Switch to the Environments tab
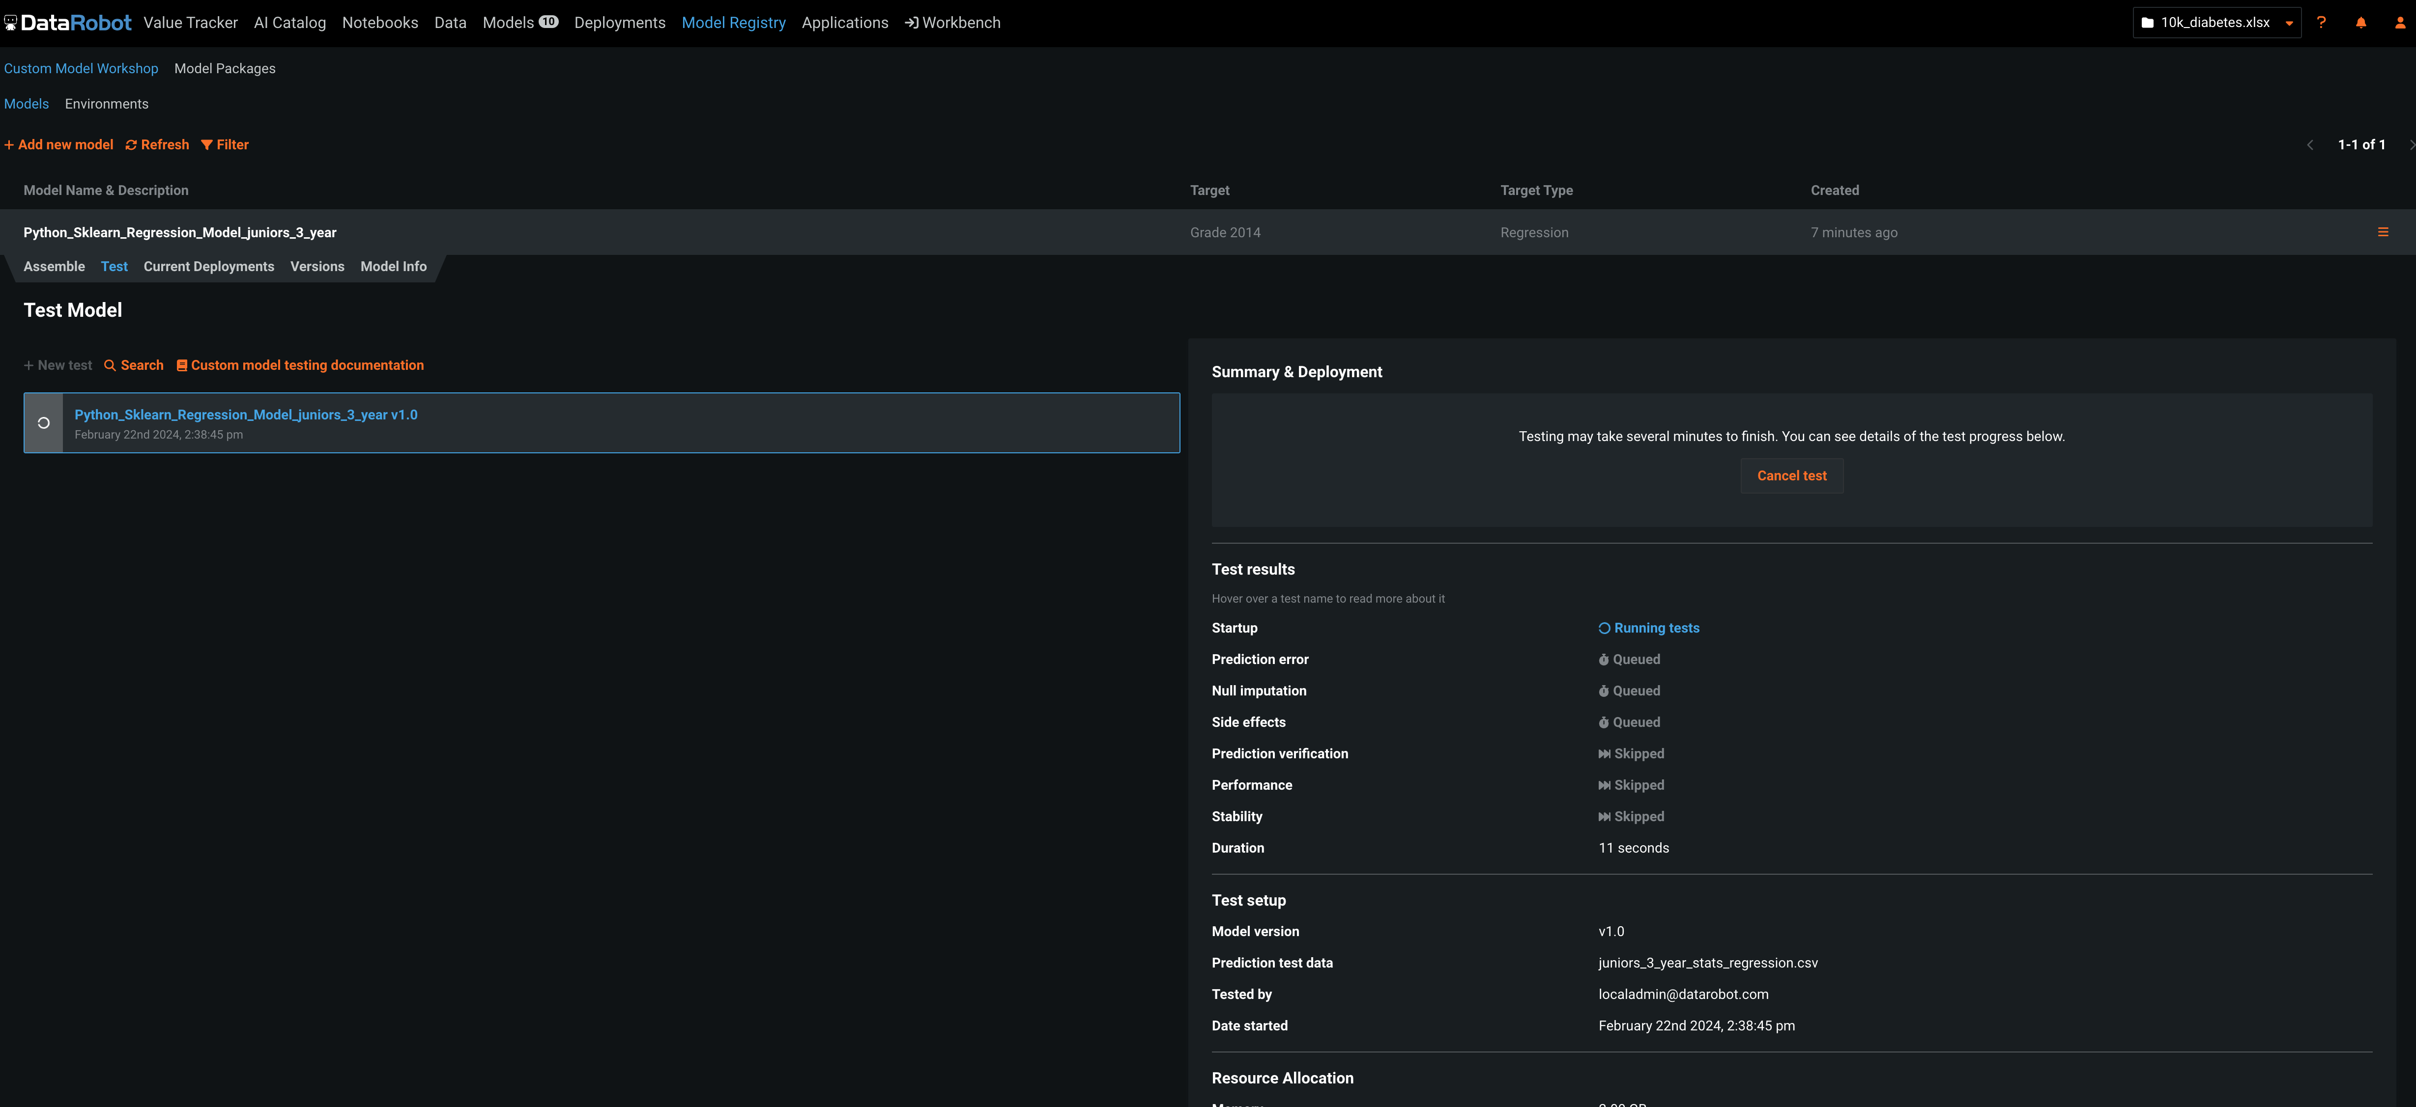This screenshot has width=2416, height=1107. [x=106, y=104]
